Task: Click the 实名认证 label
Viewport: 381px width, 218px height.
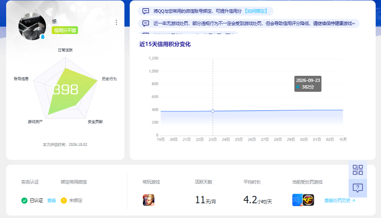Action: coord(30,182)
